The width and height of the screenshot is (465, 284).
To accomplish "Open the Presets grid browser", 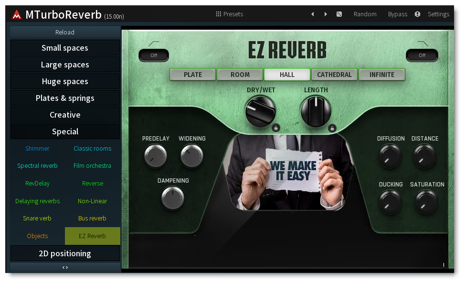I will (x=219, y=14).
